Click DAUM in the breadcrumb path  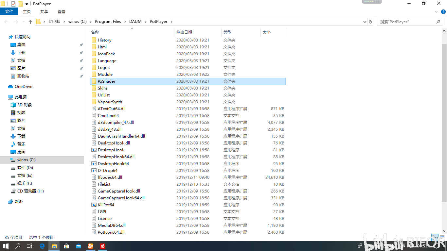point(135,22)
